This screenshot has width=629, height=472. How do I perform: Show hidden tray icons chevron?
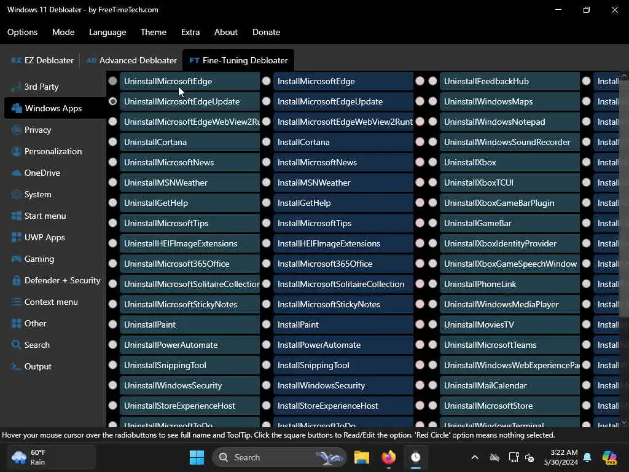coord(475,457)
